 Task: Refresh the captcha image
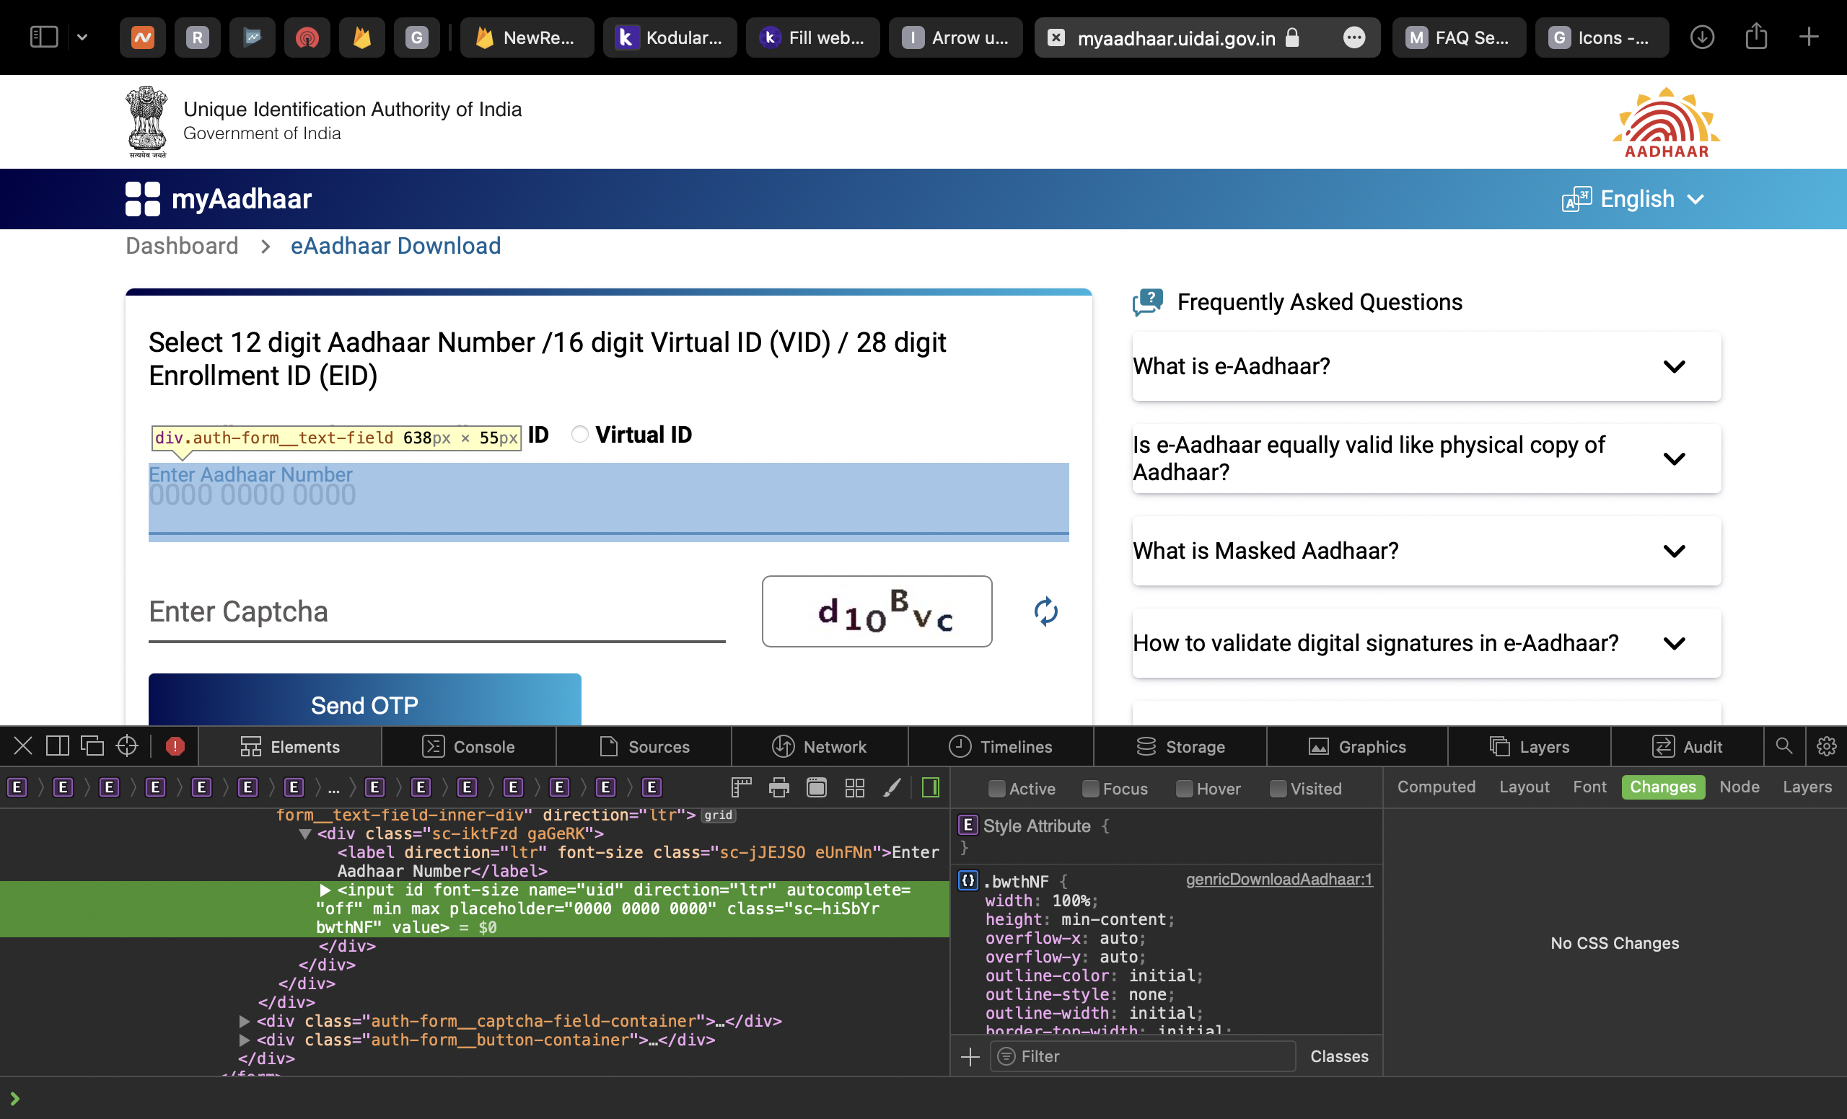1047,612
